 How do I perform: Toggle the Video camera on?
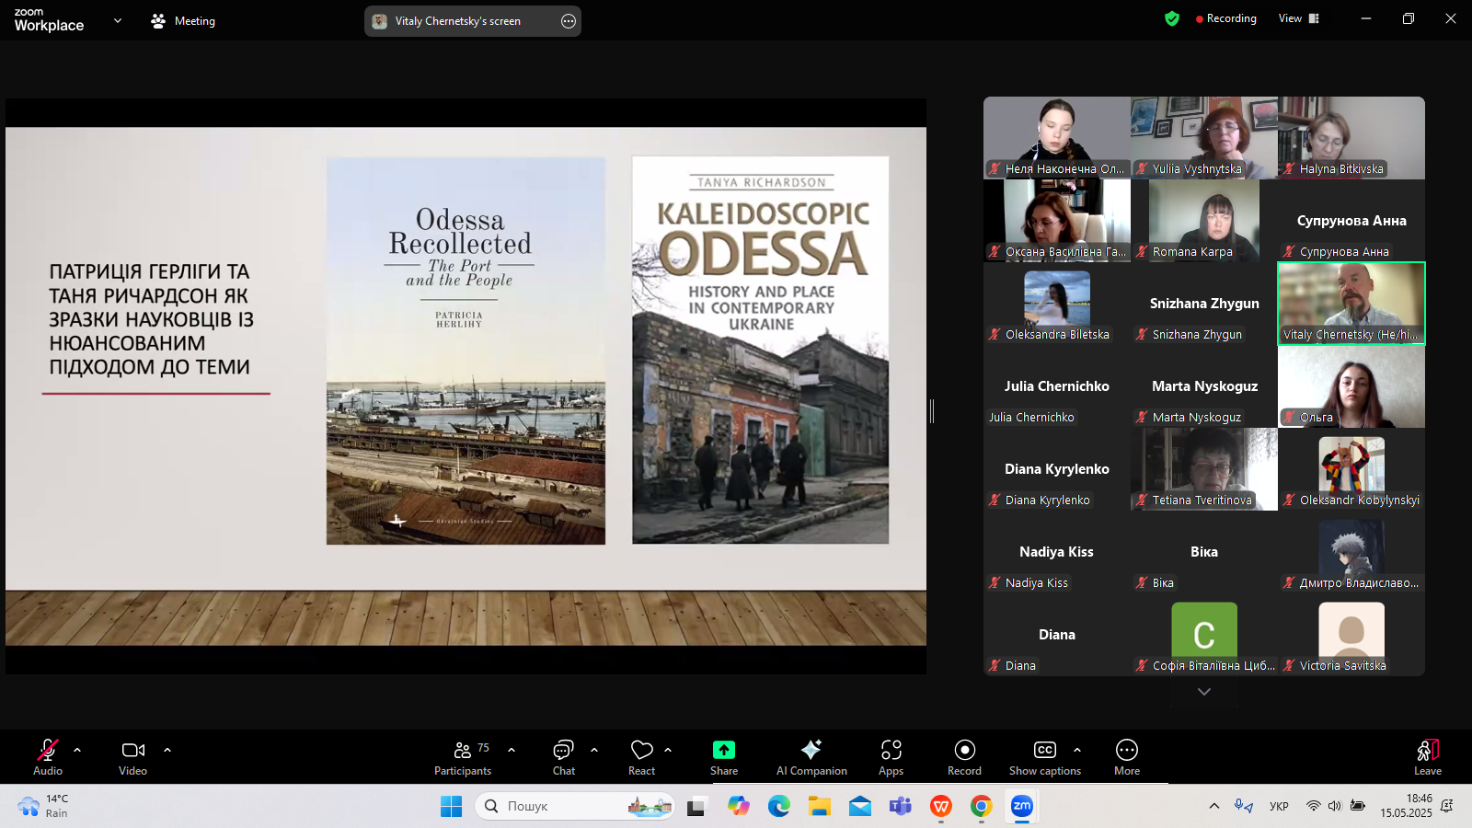tap(132, 757)
